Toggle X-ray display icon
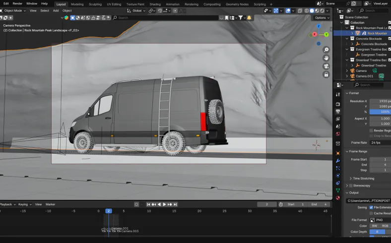The image size is (391, 243). 300,11
